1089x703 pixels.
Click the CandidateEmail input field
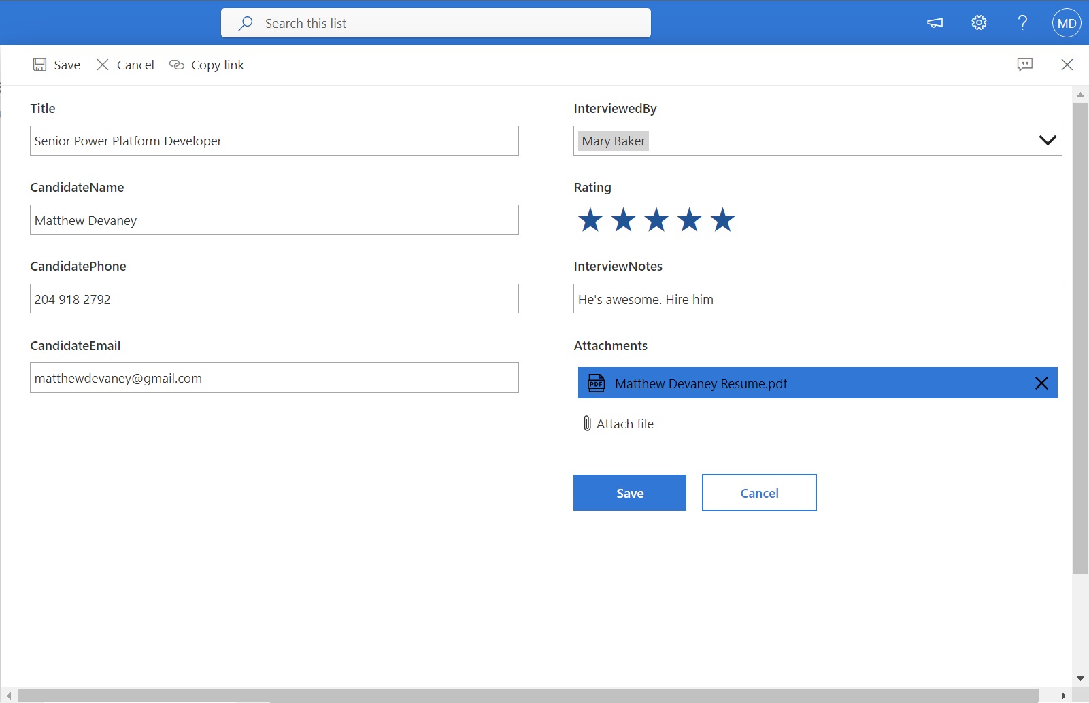point(273,377)
